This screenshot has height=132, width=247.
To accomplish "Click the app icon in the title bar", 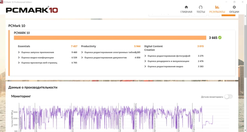I will [x=2, y=2].
